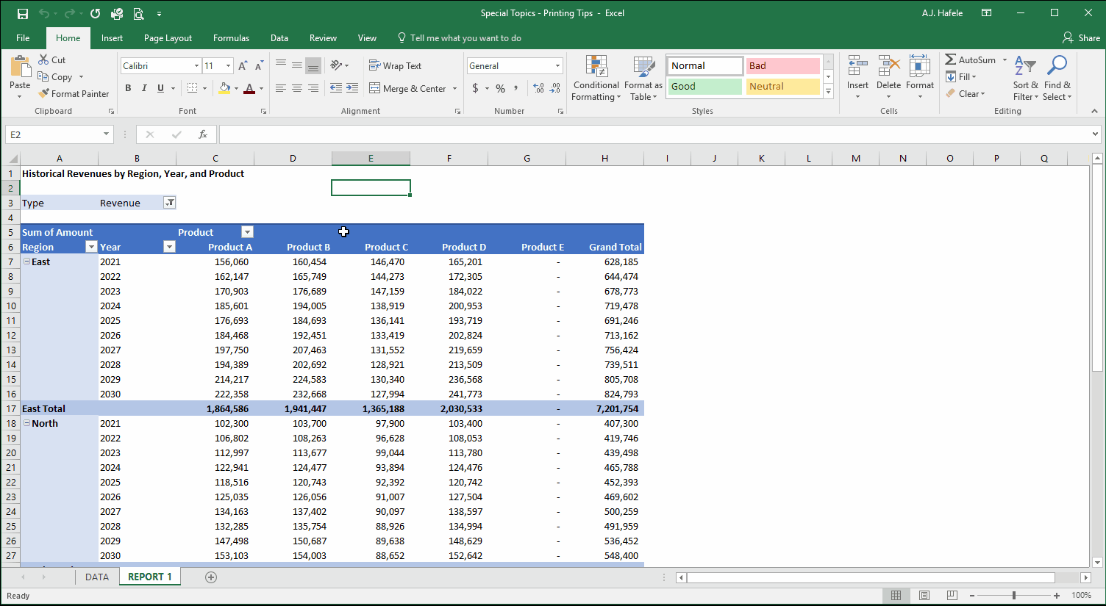Viewport: 1106px width, 606px height.
Task: Open Conditional Formatting
Action: pyautogui.click(x=596, y=78)
